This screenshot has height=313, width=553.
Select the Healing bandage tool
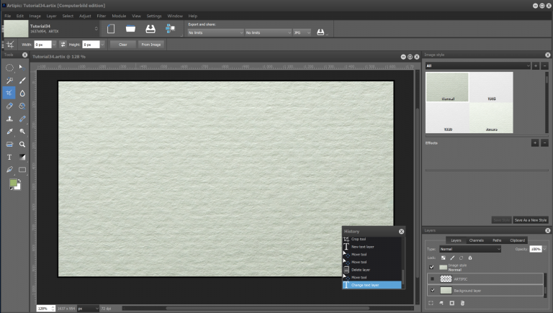(x=22, y=119)
